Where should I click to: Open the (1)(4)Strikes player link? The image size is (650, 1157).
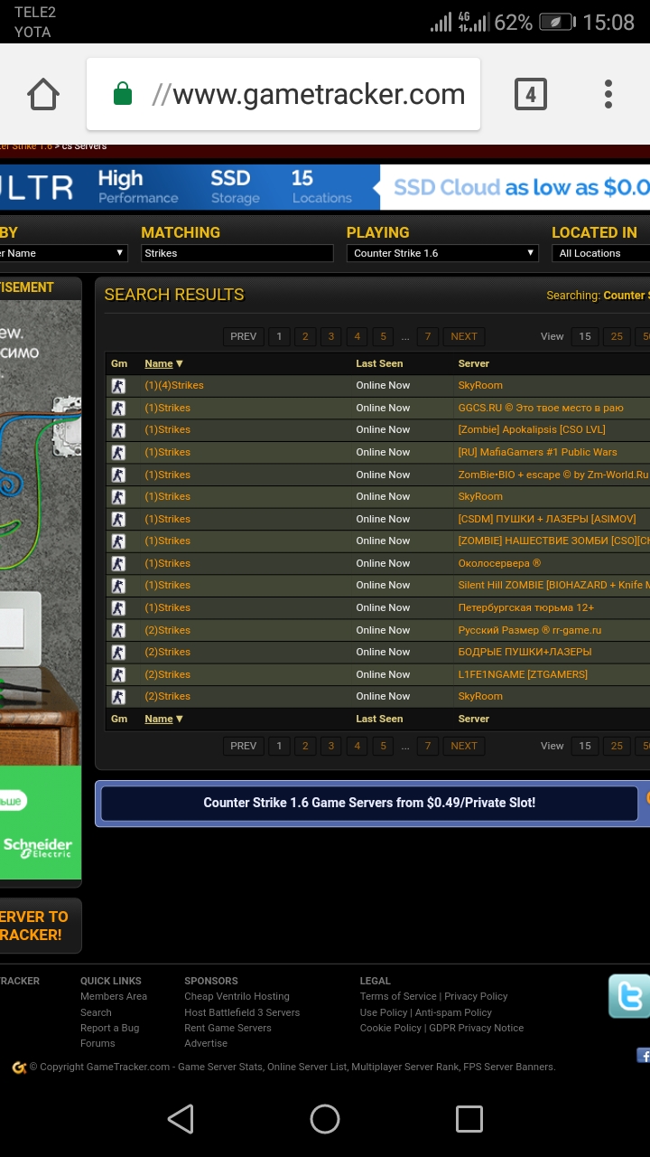pos(174,385)
